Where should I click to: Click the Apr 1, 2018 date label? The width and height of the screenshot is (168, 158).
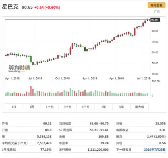point(12,78)
